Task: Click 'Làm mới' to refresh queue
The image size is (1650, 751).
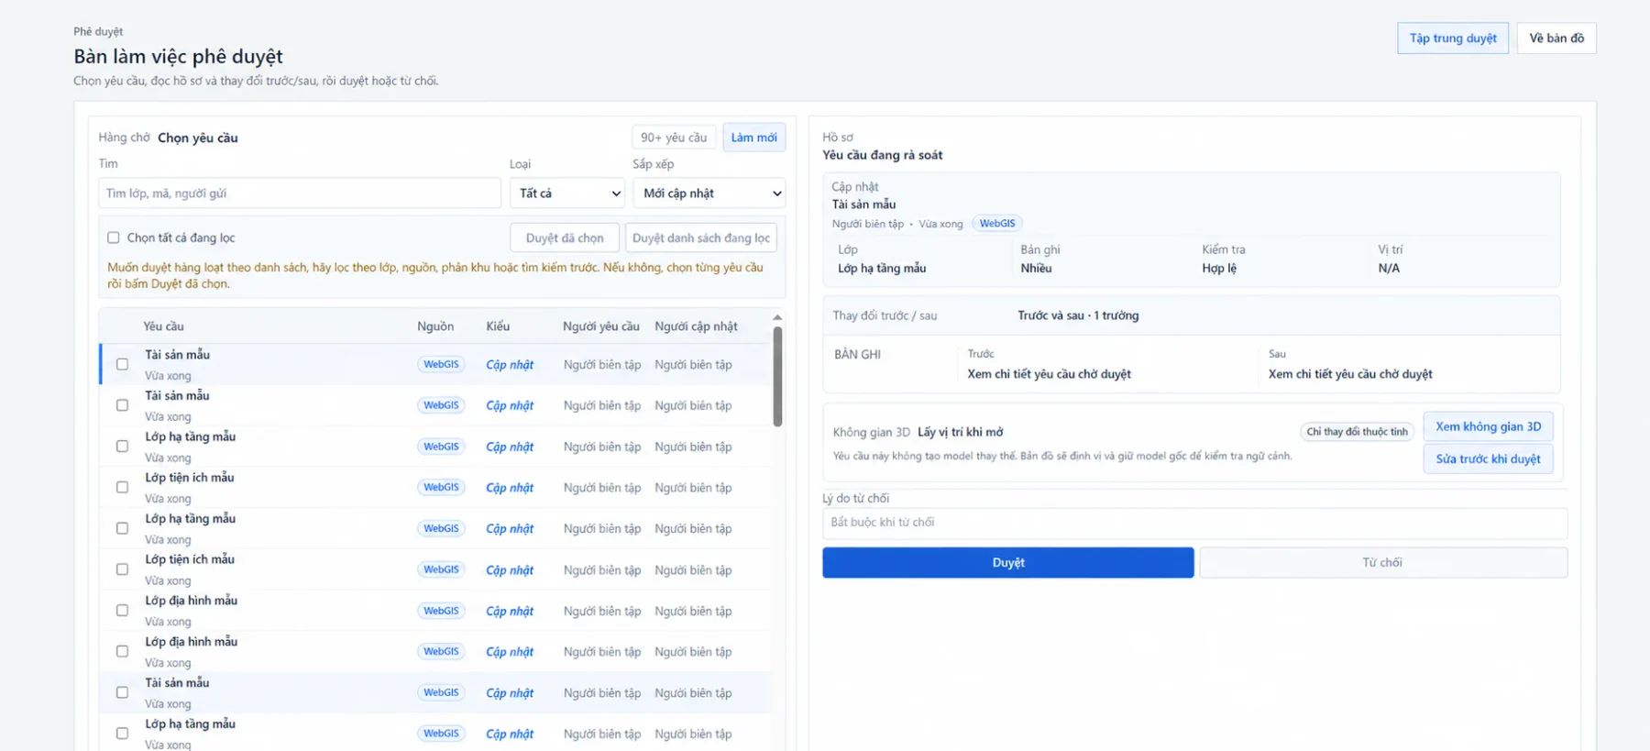Action: coord(754,138)
